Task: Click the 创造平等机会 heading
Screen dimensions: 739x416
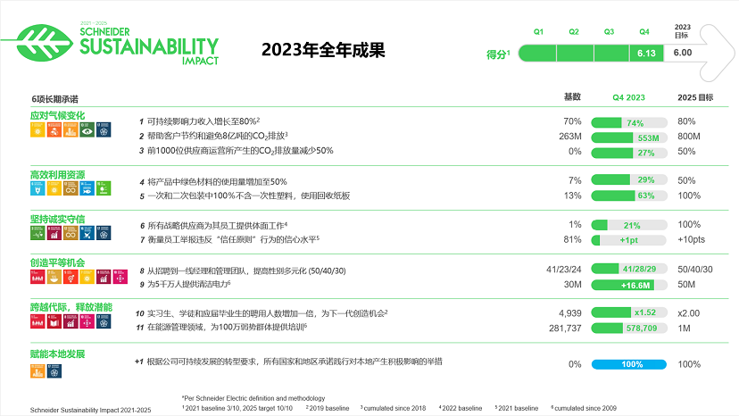Action: tap(57, 262)
